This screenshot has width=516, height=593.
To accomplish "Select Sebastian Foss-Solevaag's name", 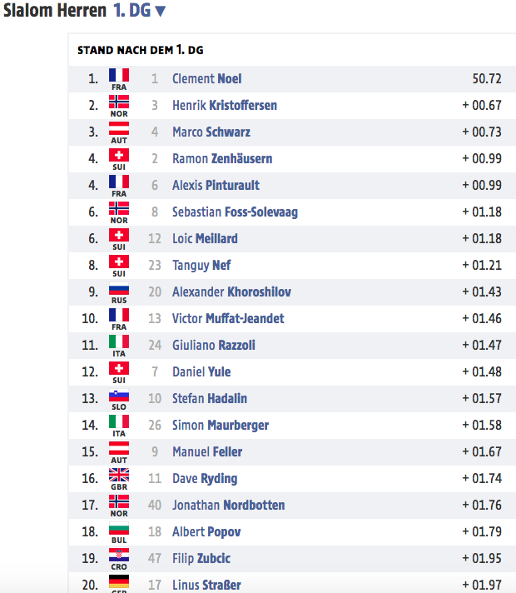I will point(235,212).
